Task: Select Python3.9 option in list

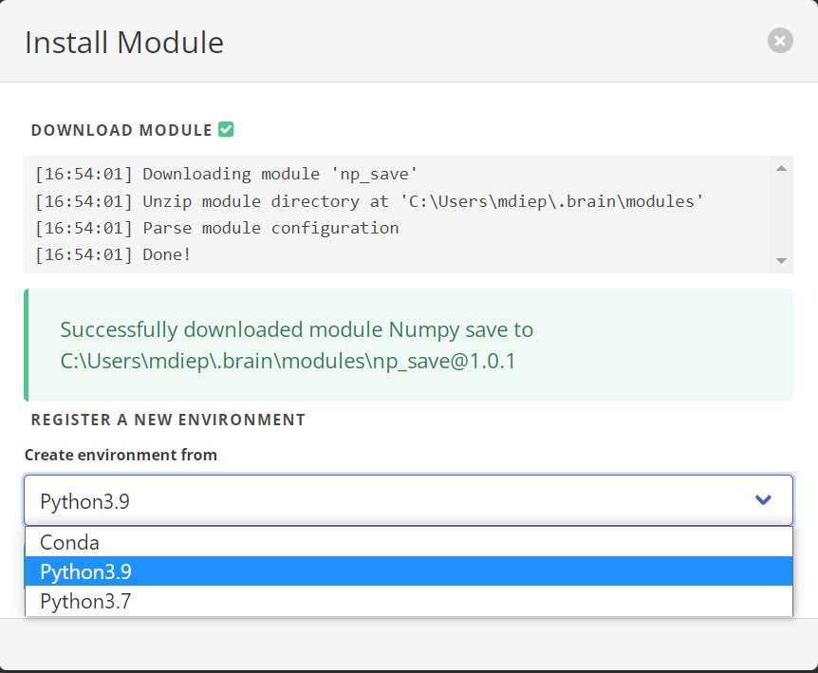Action: 408,571
